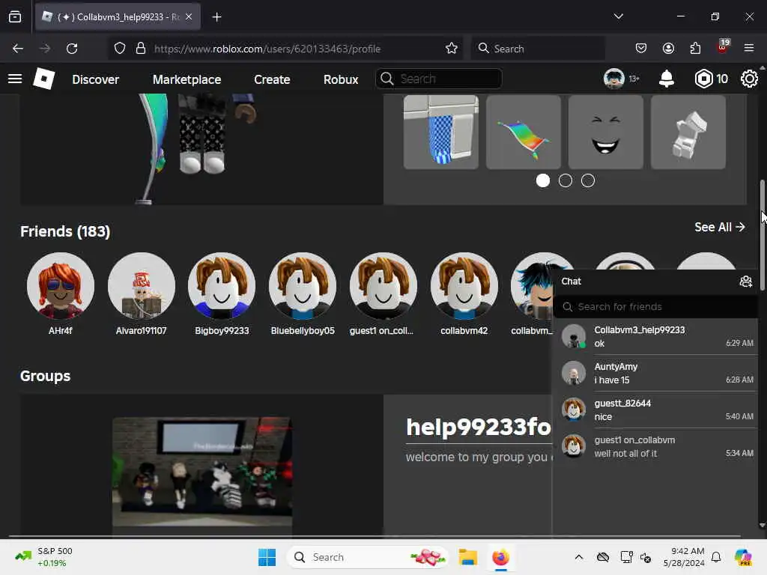Open the rainbow carpet item thumbnail
Image resolution: width=767 pixels, height=575 pixels.
523,132
